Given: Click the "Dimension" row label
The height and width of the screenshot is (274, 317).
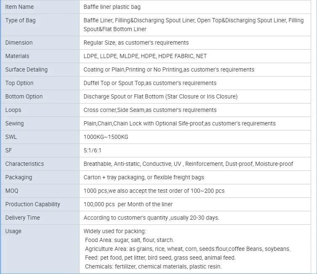Looking at the screenshot, I should click(x=19, y=43).
